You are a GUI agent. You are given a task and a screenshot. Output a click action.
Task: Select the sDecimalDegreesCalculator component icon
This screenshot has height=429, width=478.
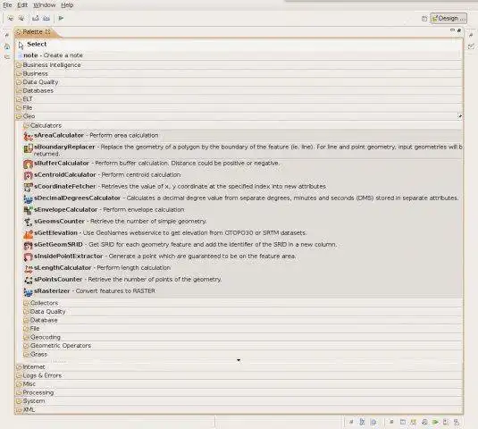[x=28, y=198]
